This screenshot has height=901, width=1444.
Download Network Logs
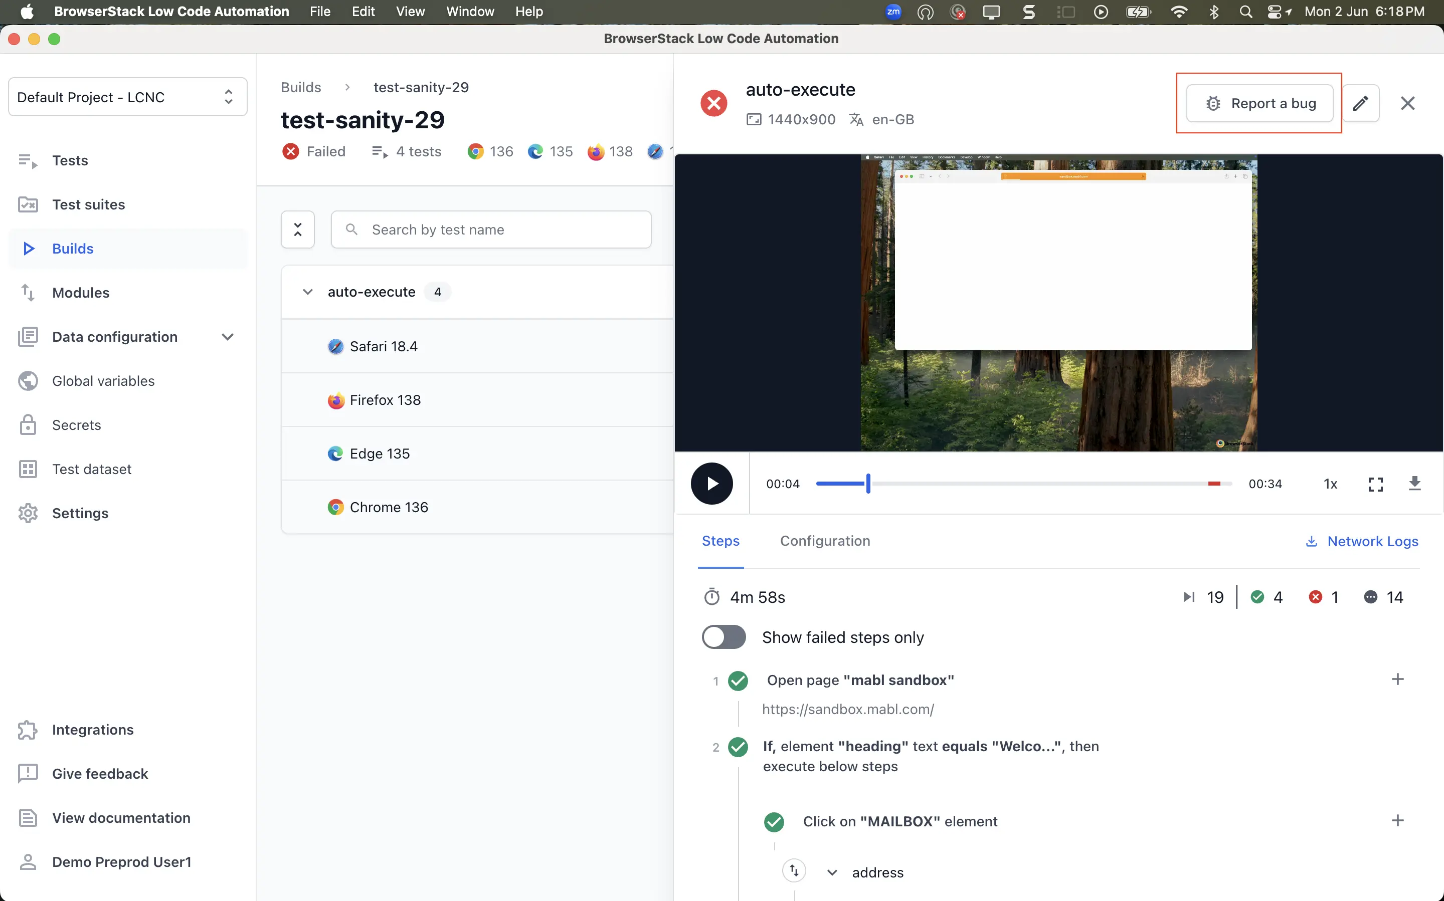coord(1362,541)
